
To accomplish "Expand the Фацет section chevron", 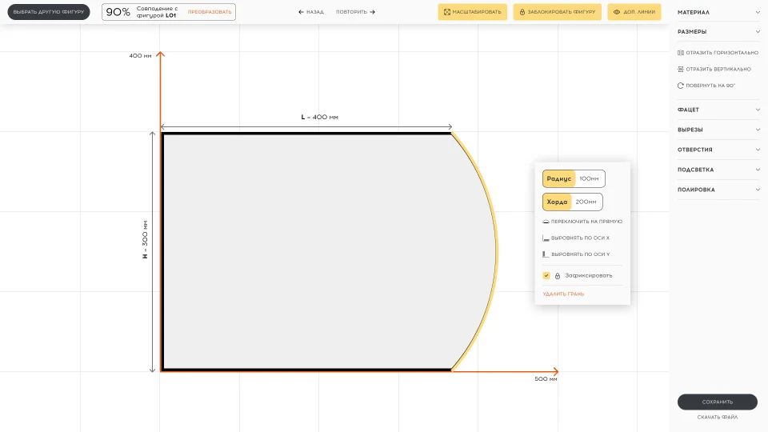I will coord(758,110).
